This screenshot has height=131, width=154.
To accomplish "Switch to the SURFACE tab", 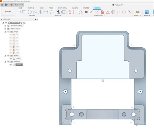I will (31, 8).
